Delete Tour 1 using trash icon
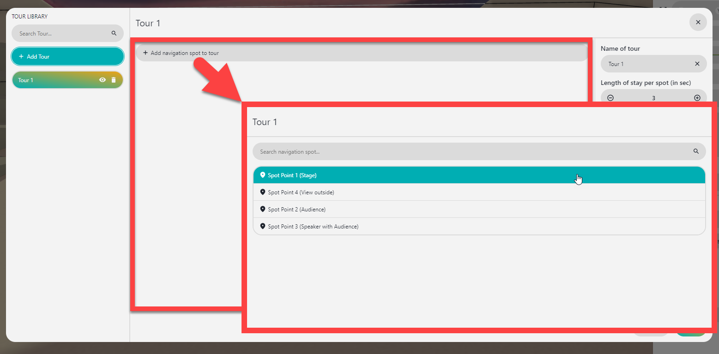Image resolution: width=719 pixels, height=354 pixels. click(114, 80)
